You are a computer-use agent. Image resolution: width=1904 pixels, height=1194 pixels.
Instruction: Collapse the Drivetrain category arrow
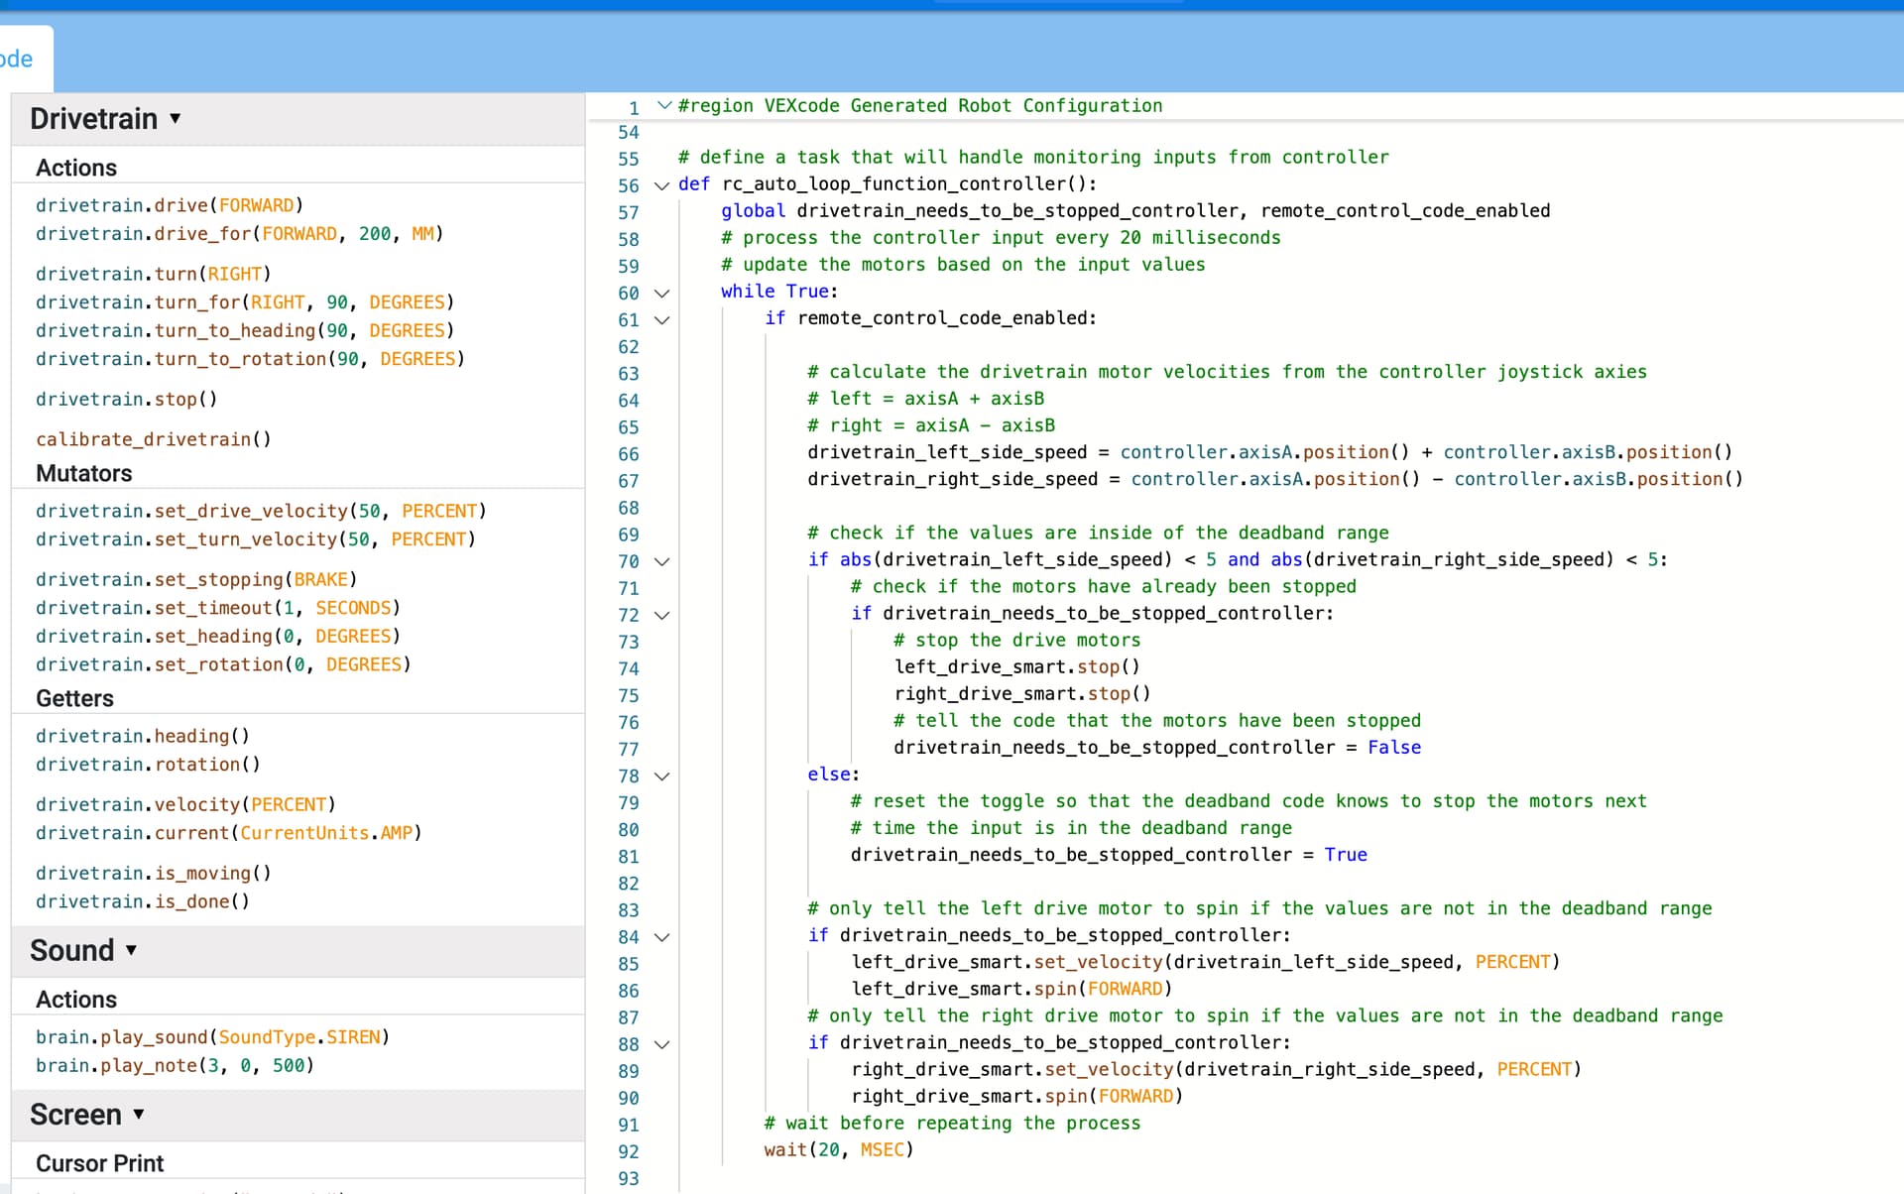(176, 119)
